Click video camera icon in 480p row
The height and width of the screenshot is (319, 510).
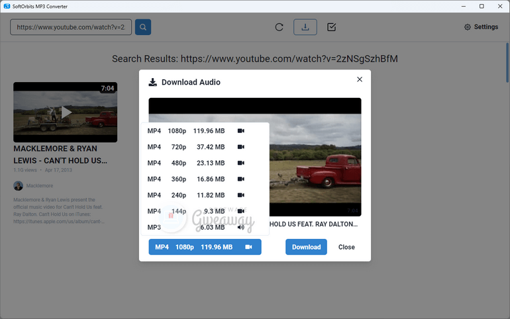coord(240,163)
